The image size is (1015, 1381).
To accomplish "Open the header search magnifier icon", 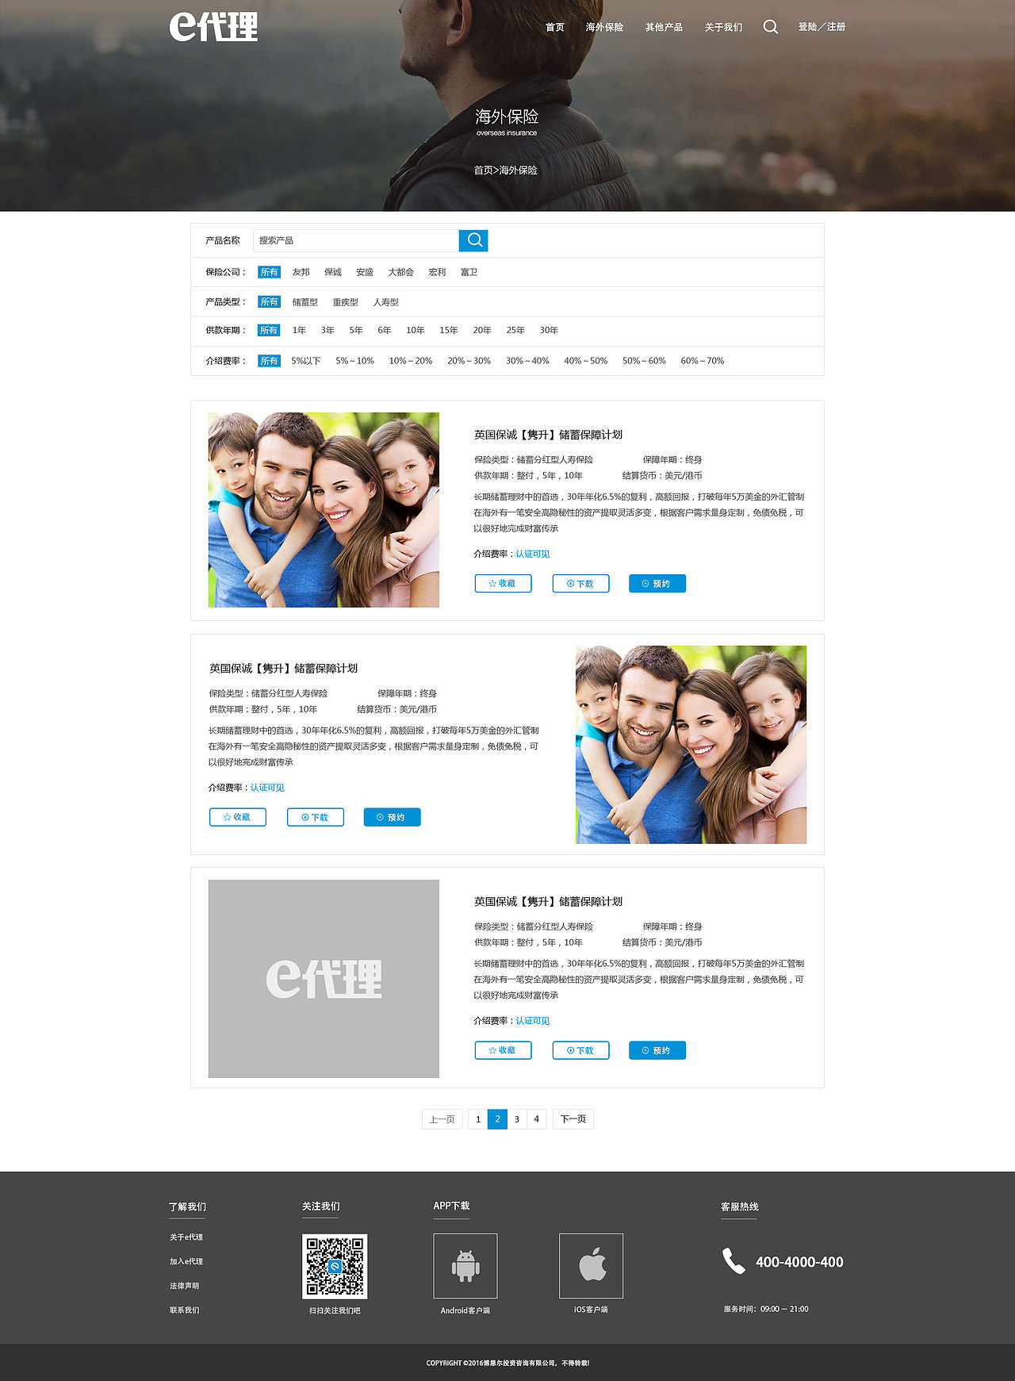I will pos(770,27).
